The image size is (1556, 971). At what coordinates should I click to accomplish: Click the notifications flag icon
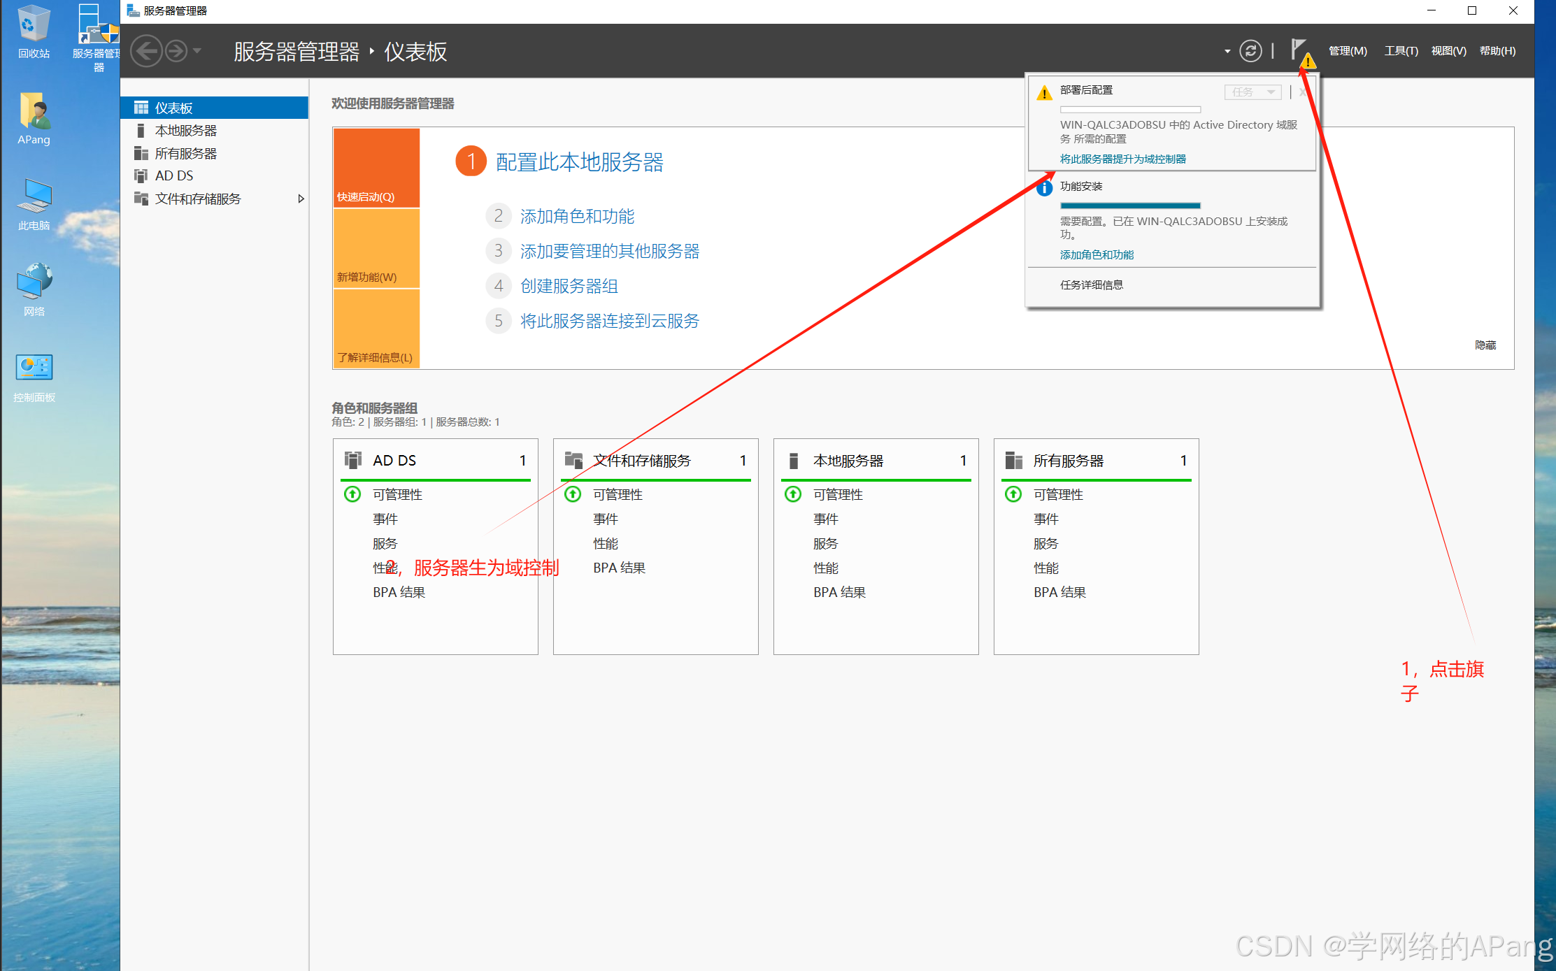[1299, 51]
